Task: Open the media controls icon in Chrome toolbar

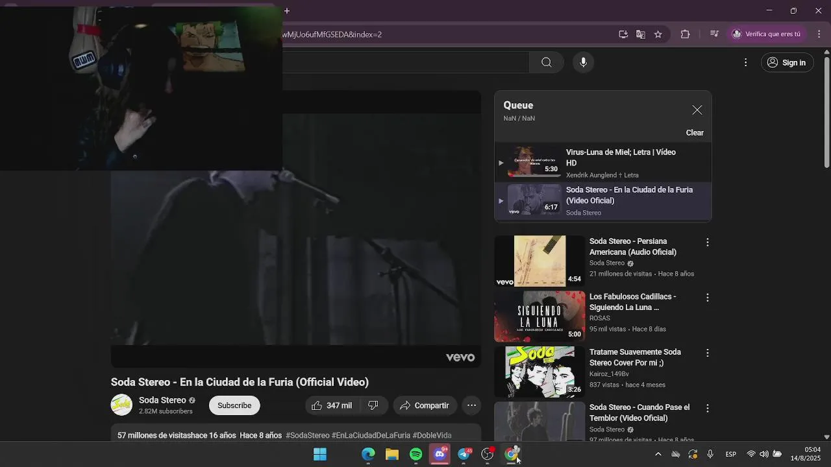Action: pos(714,34)
